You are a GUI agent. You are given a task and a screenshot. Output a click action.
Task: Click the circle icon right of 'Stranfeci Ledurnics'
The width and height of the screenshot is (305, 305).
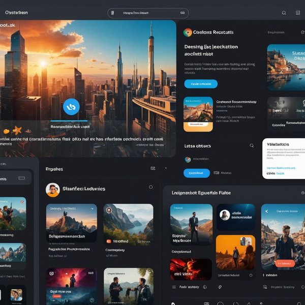pos(150,187)
